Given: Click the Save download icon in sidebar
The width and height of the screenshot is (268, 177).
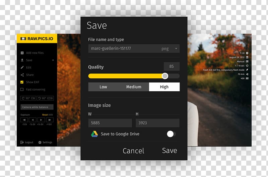Looking at the screenshot, I should coord(22,60).
